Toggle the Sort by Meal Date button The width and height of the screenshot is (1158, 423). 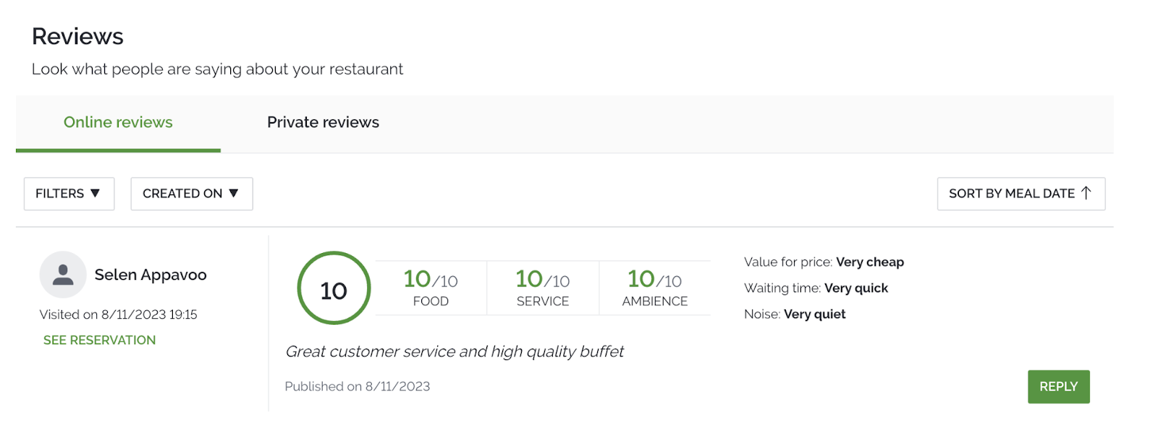1020,194
